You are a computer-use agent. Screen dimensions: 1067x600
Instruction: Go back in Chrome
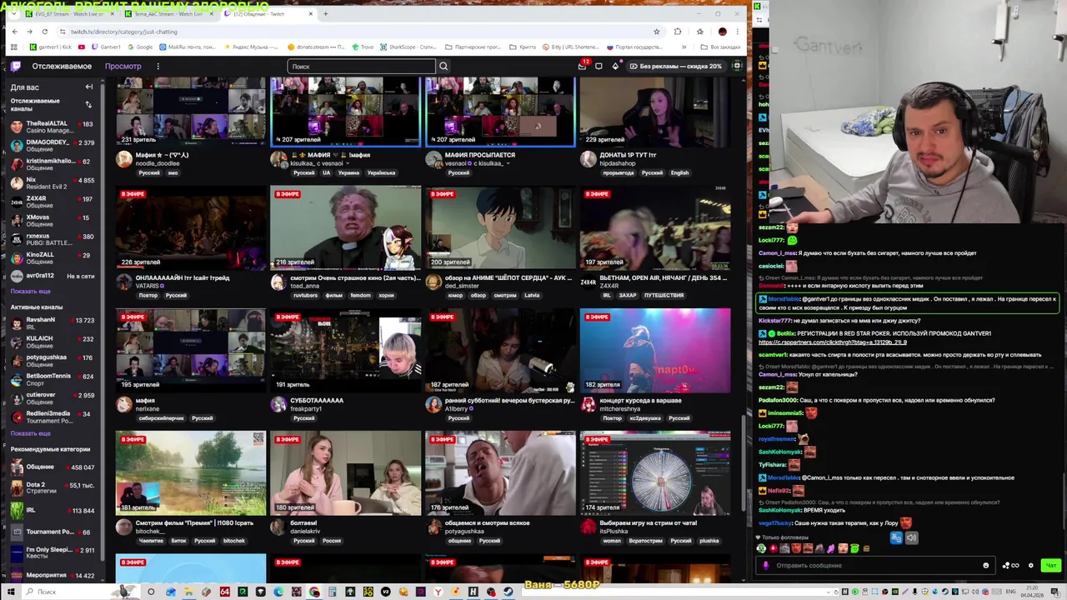(x=14, y=32)
